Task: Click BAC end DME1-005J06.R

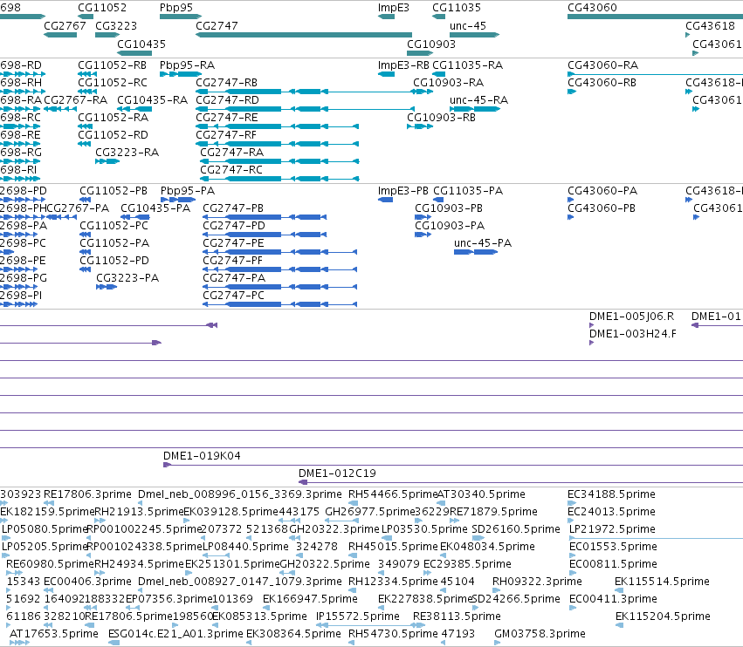Action: pyautogui.click(x=592, y=325)
